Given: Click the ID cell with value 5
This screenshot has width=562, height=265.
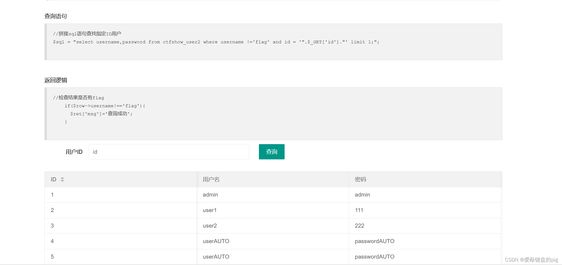Looking at the screenshot, I should click(120, 257).
